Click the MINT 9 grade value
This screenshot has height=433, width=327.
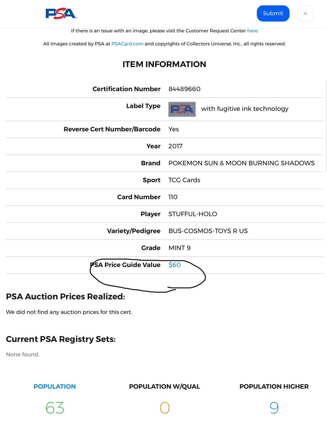click(x=179, y=248)
